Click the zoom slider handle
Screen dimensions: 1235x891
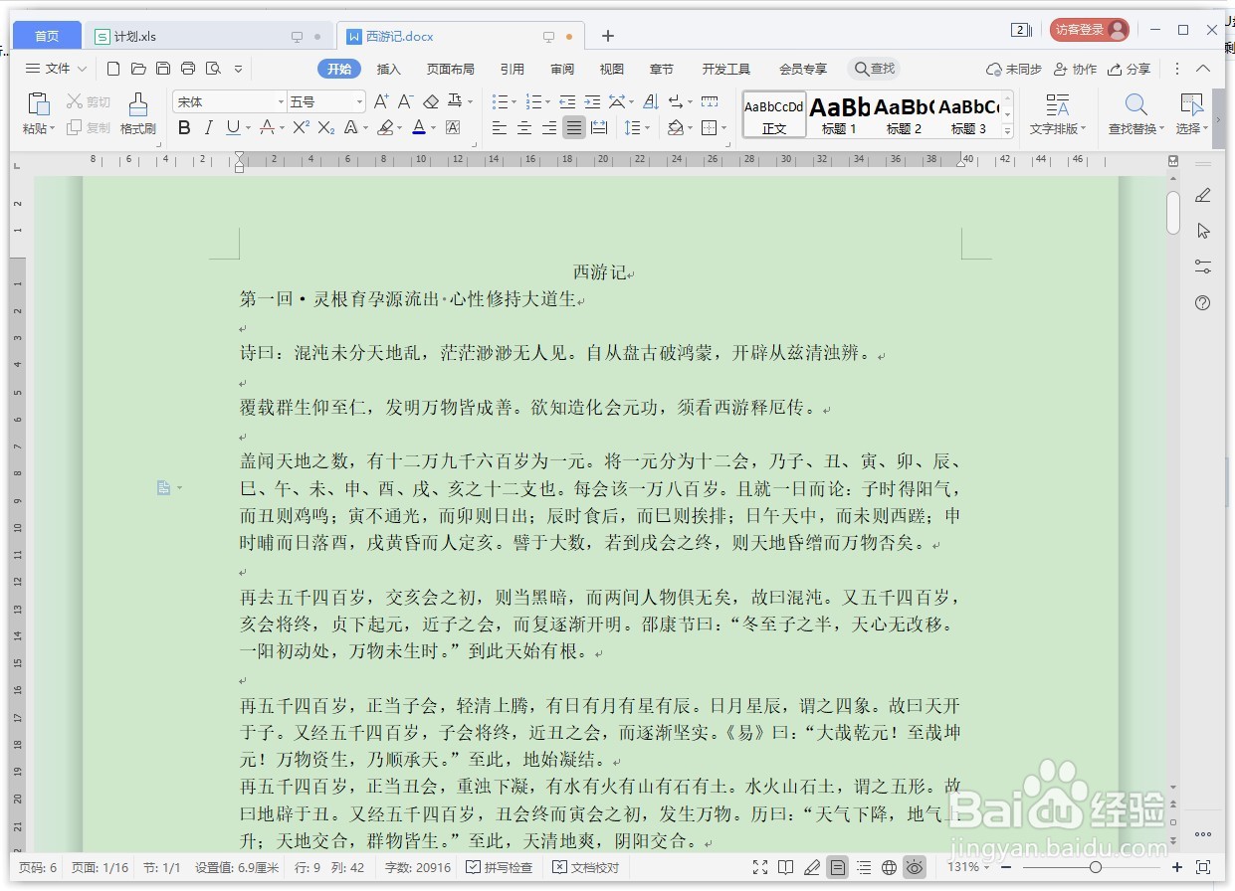point(1095,867)
